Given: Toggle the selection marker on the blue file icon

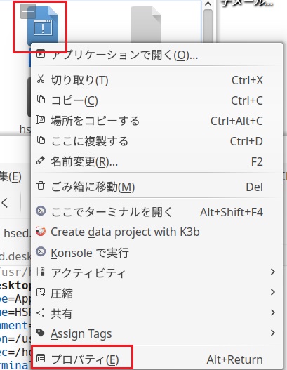Looking at the screenshot, I should point(28,11).
